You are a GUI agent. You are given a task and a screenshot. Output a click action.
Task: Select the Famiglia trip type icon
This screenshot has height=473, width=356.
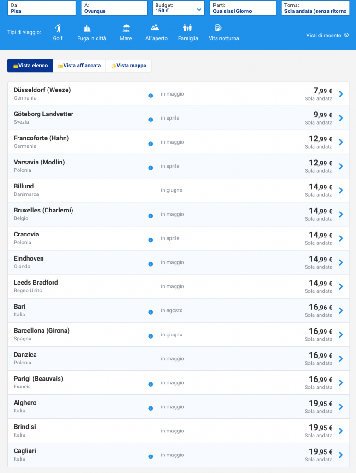coord(187,29)
